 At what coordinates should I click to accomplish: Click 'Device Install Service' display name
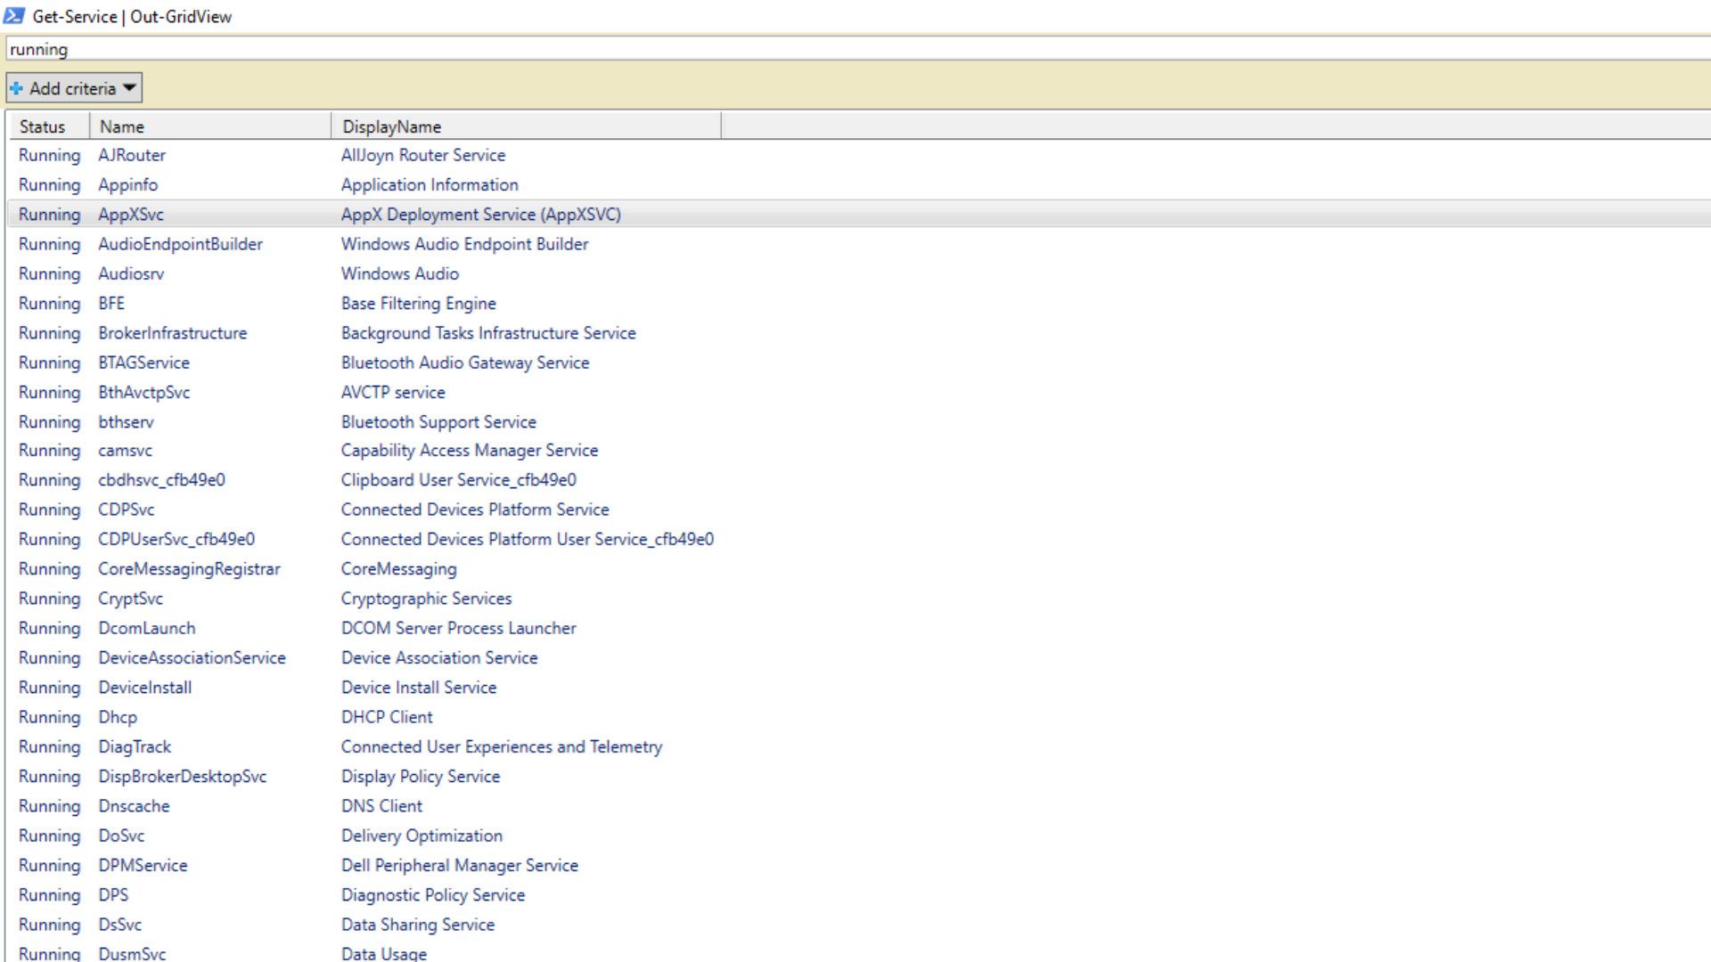point(419,688)
